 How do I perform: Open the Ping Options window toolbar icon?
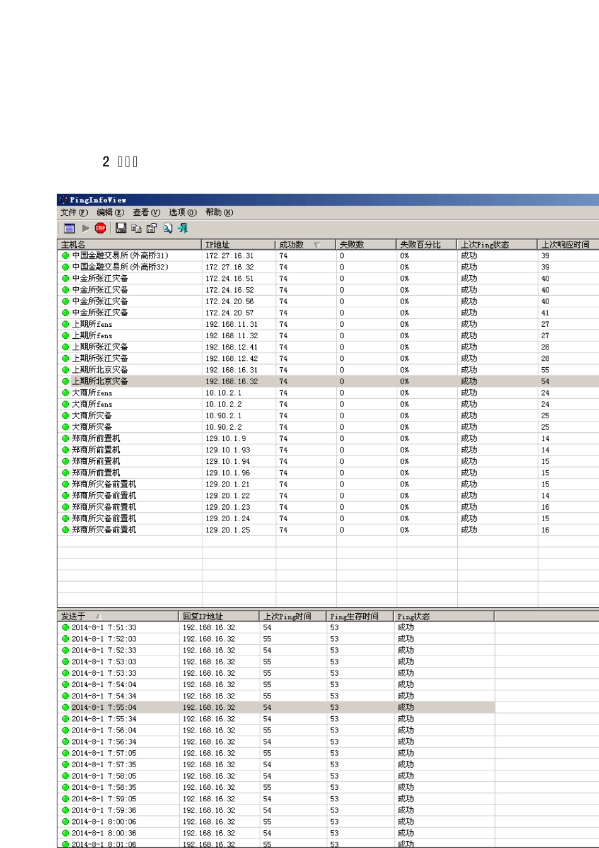[69, 228]
